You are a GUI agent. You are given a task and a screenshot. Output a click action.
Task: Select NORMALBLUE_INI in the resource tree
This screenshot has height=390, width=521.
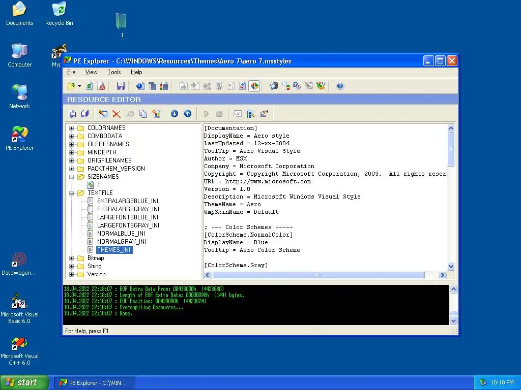point(121,234)
